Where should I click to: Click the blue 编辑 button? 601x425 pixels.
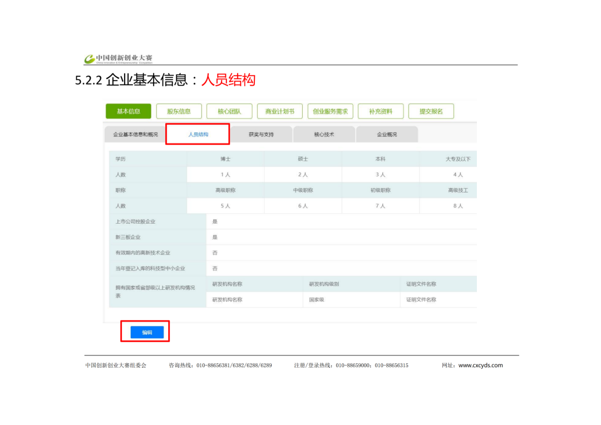pos(147,332)
